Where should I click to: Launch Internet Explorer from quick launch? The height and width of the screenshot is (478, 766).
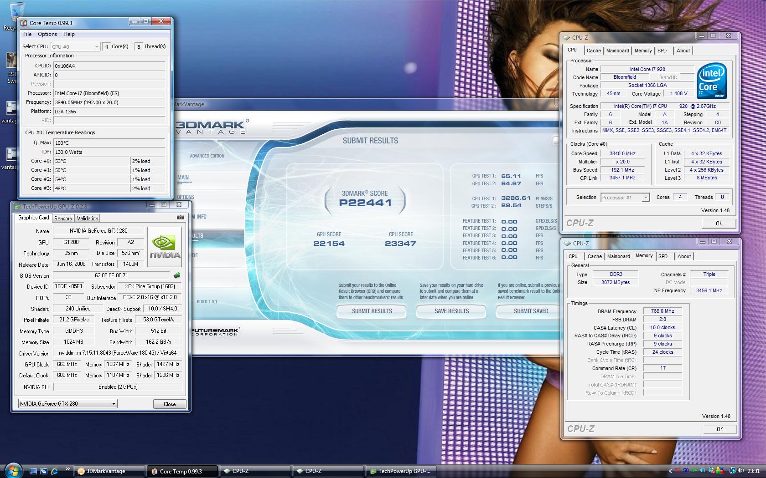[54, 471]
